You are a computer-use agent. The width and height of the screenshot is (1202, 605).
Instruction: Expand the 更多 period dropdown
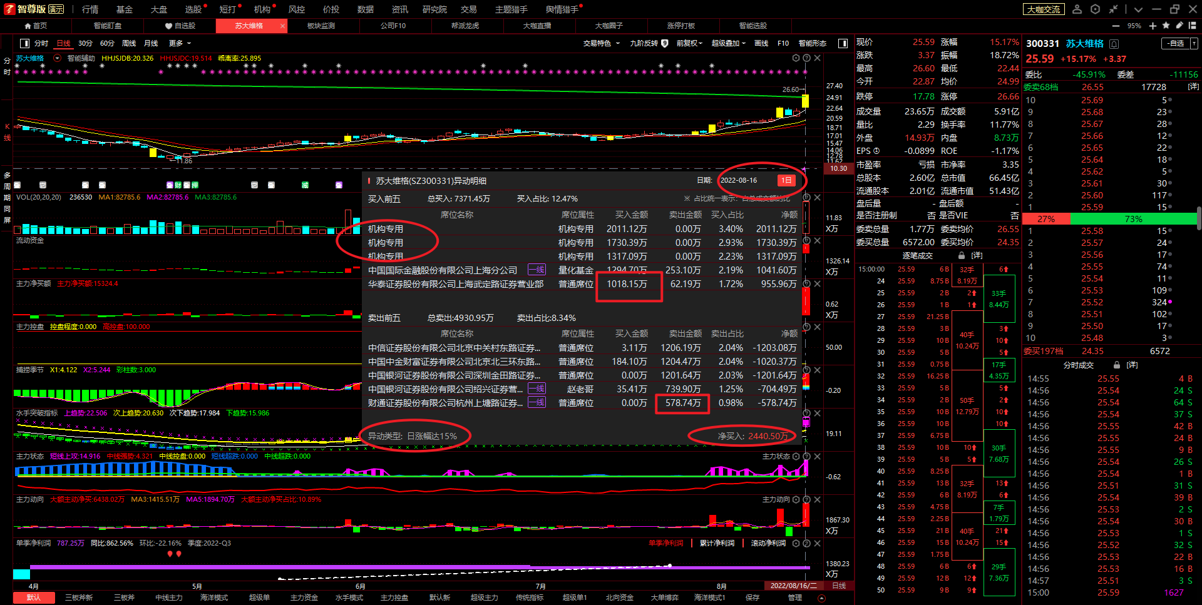(180, 43)
